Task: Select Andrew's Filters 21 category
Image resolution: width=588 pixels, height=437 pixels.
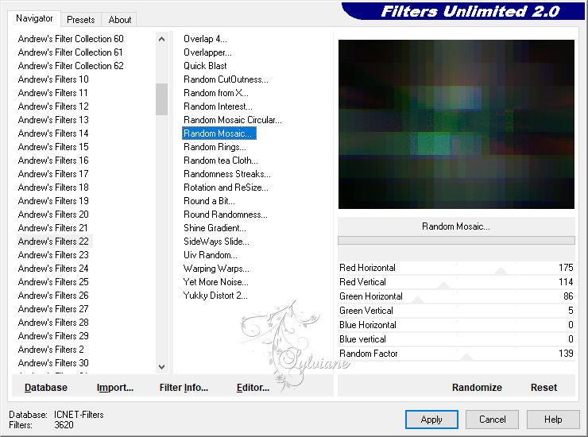Action: click(x=53, y=228)
